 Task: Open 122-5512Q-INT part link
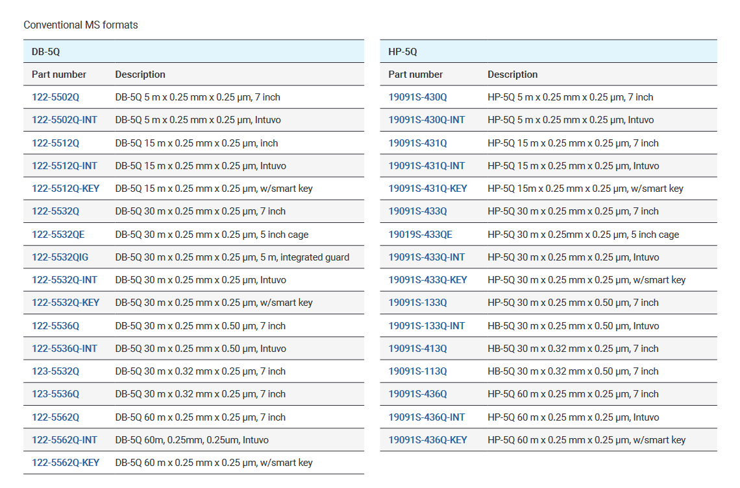(x=64, y=166)
